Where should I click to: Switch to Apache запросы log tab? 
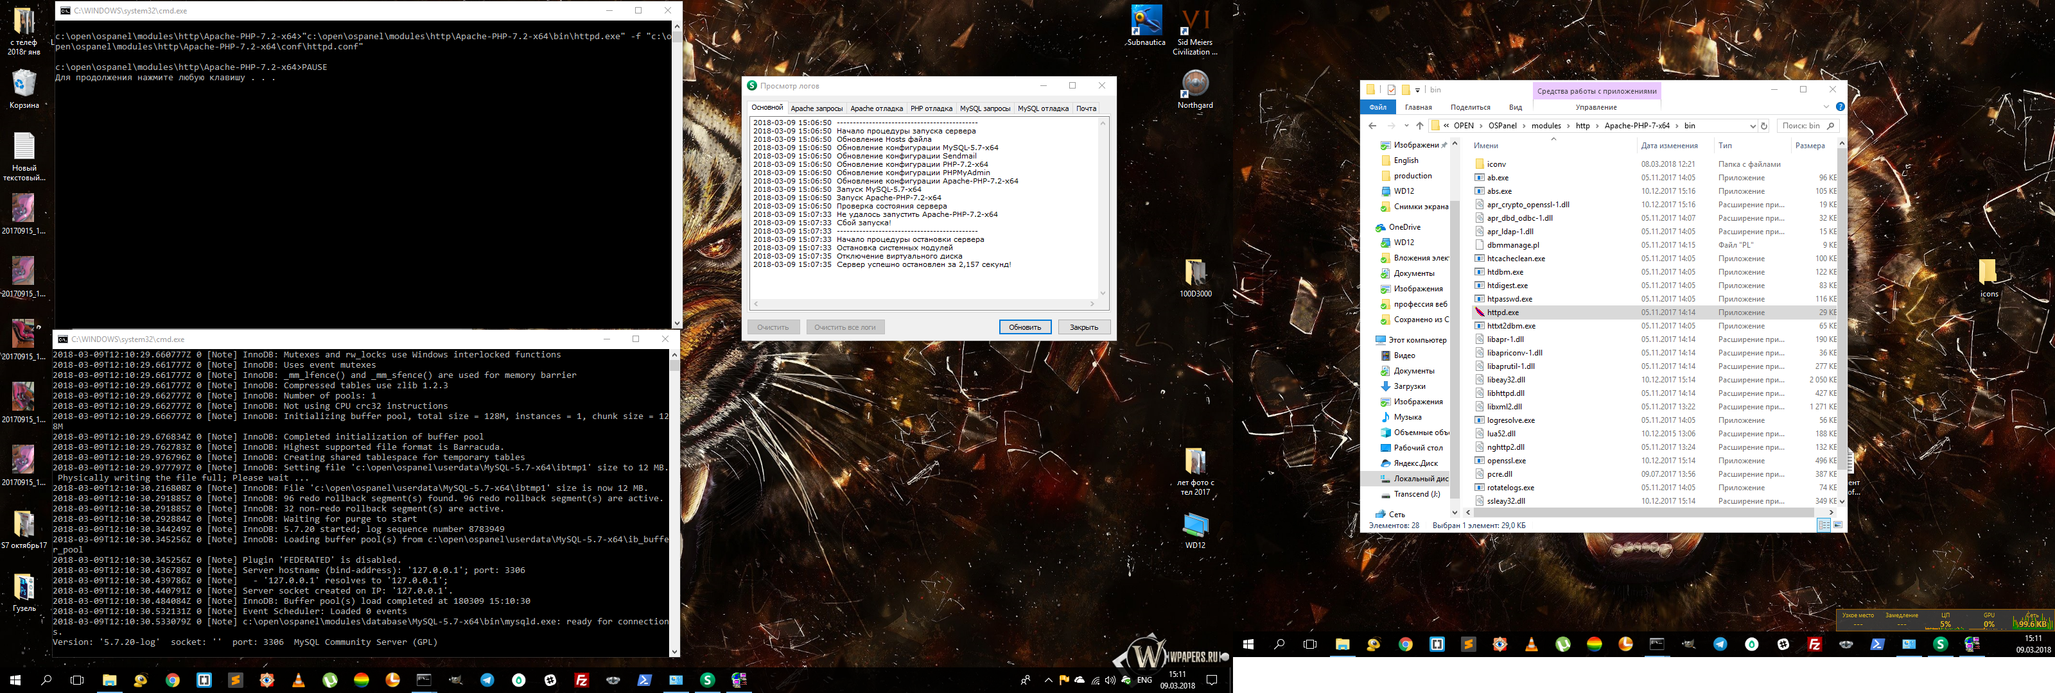pyautogui.click(x=816, y=108)
